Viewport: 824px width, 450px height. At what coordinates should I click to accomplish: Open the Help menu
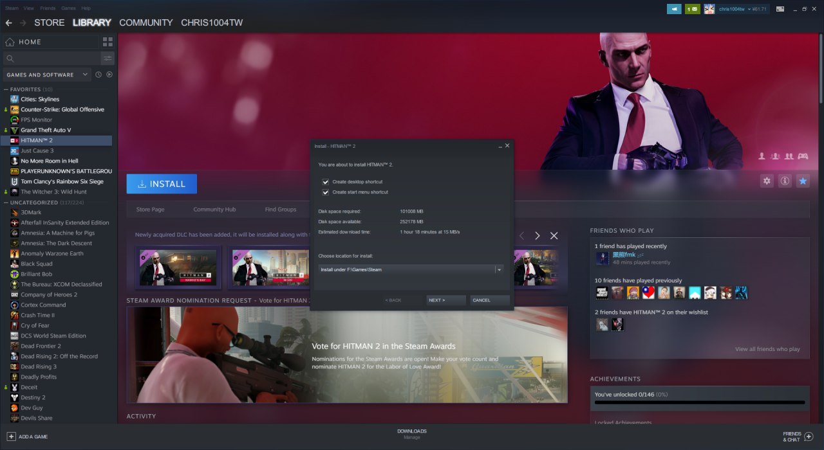pos(86,8)
